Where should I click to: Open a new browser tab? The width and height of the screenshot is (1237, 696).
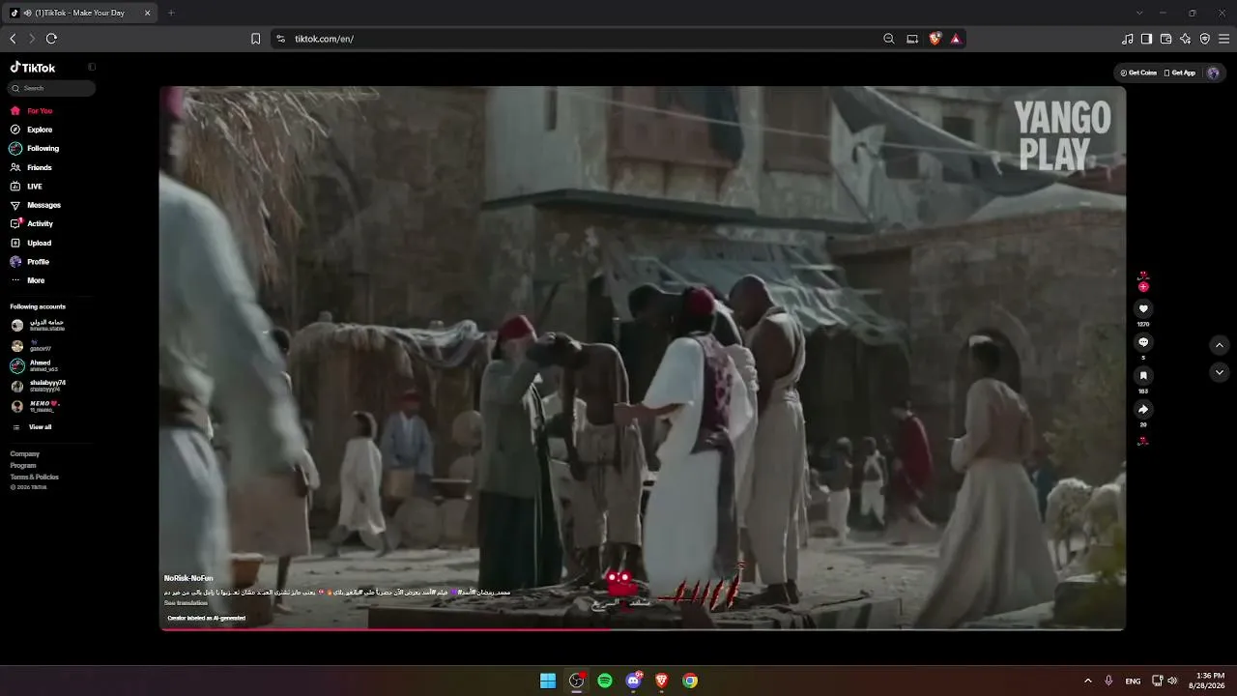[x=171, y=13]
